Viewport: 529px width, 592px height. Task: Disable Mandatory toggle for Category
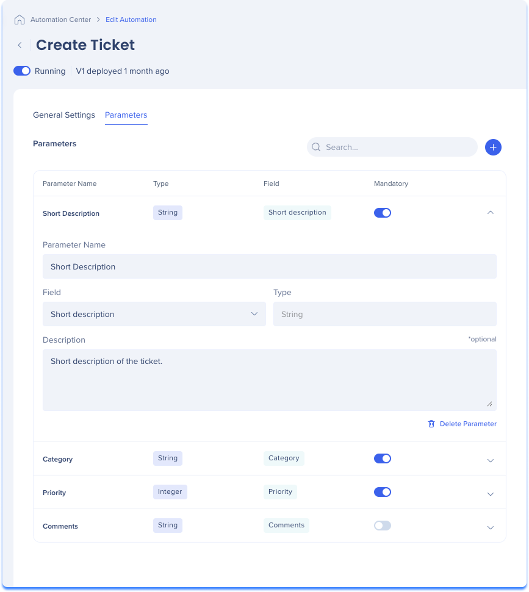pyautogui.click(x=383, y=458)
